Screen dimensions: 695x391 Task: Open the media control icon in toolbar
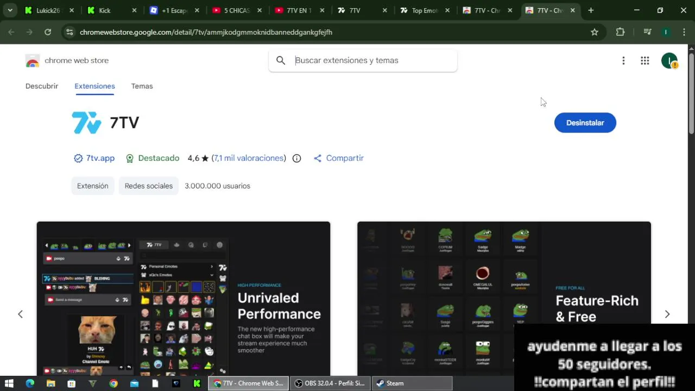(647, 32)
